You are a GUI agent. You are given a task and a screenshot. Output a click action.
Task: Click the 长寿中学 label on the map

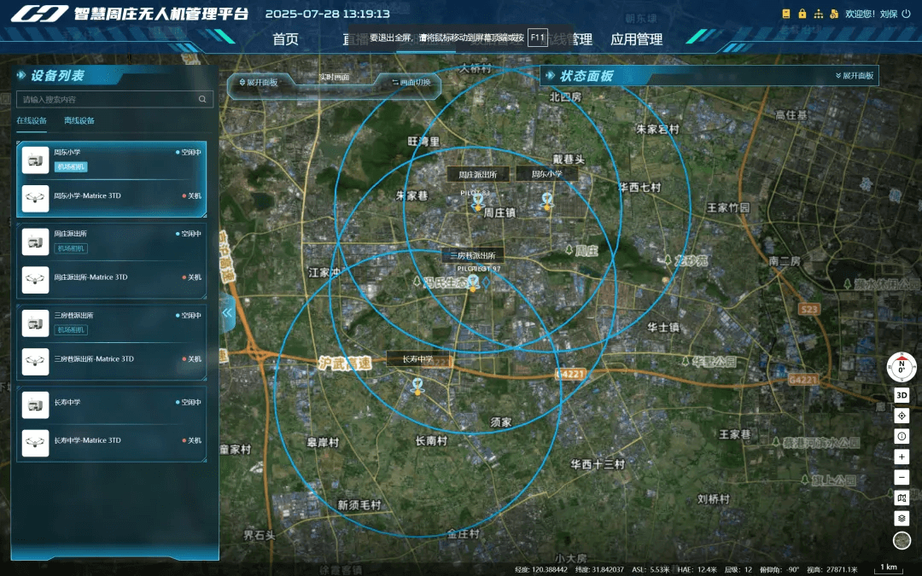pos(417,359)
